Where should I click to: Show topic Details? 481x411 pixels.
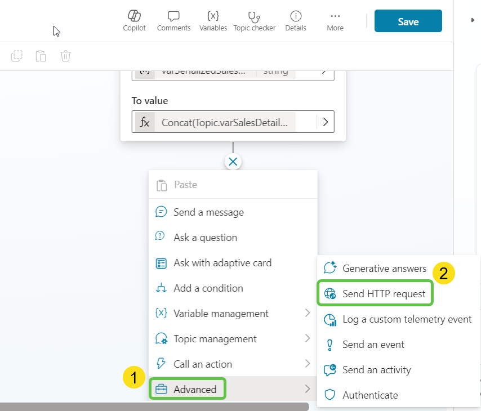click(x=296, y=20)
